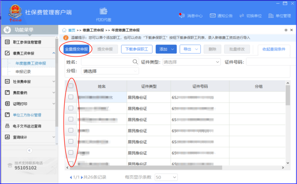Open the 每页显示条数 dropdown
The height and width of the screenshot is (184, 297).
coord(166,177)
